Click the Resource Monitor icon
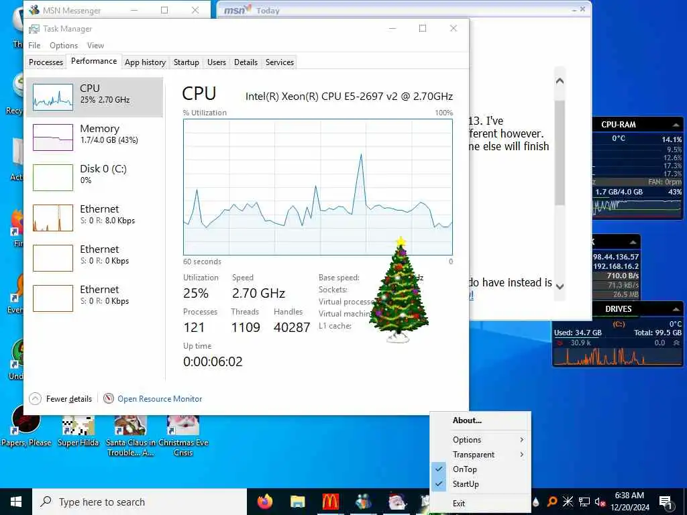687x515 pixels. click(109, 398)
